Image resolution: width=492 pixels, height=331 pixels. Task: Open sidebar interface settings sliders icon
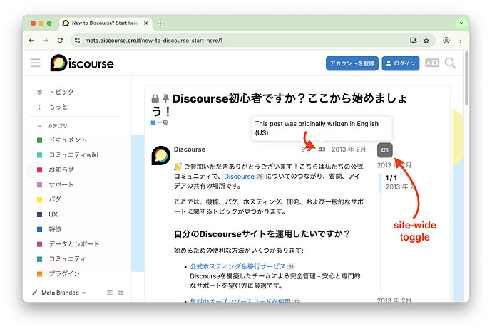pos(110,293)
